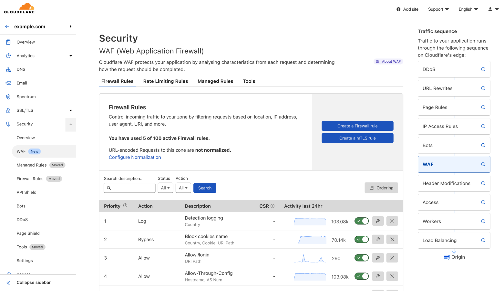Switch to the Managed Rules tab

(x=215, y=81)
